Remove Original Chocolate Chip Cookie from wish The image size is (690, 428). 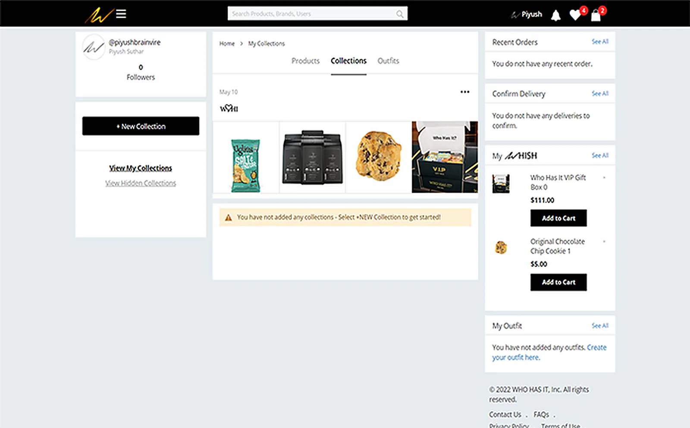pyautogui.click(x=604, y=242)
